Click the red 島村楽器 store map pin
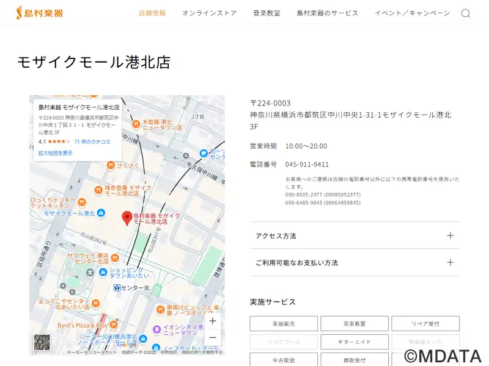The width and height of the screenshot is (489, 366). (127, 218)
